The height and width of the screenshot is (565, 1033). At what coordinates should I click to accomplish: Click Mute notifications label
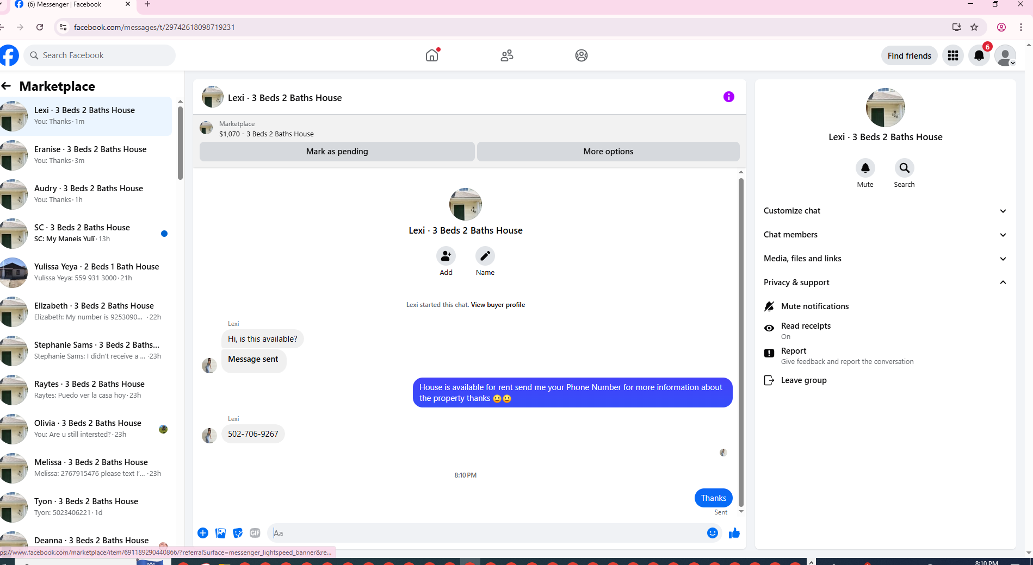(x=815, y=306)
